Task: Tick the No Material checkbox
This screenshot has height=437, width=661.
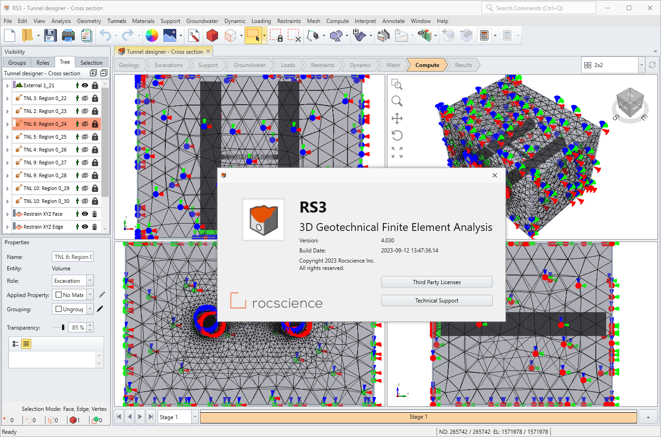Action: point(59,295)
